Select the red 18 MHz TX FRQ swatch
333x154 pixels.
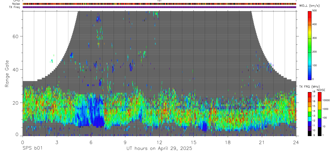pos(310,94)
